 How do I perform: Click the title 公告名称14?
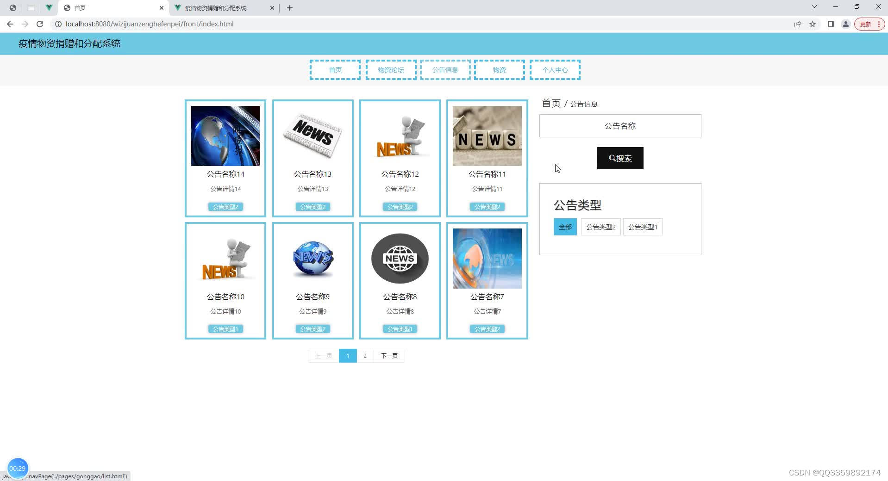coord(225,174)
